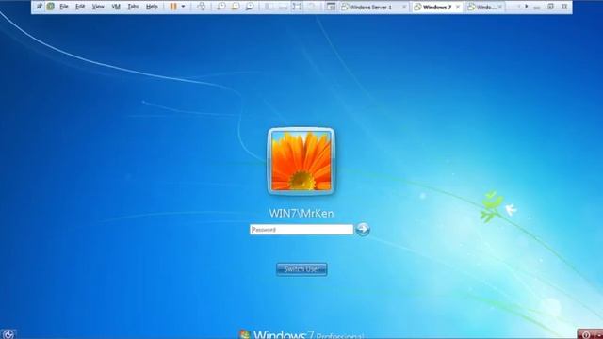
Task: Open the File menu
Action: coord(64,7)
